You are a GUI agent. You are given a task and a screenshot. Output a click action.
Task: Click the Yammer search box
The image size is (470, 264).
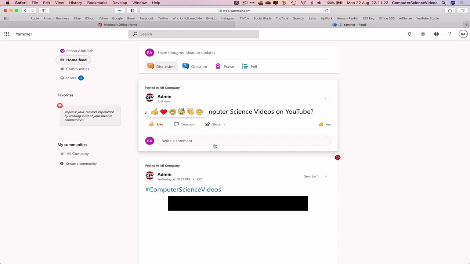(x=194, y=34)
